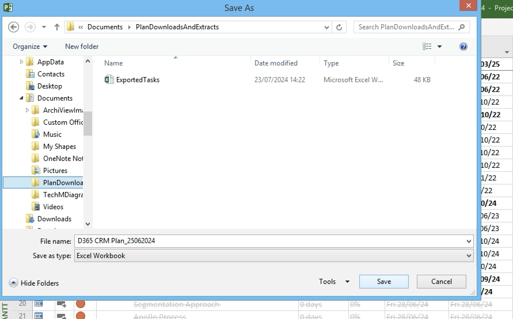Open the Music folder in tree
513x319 pixels.
click(x=52, y=134)
